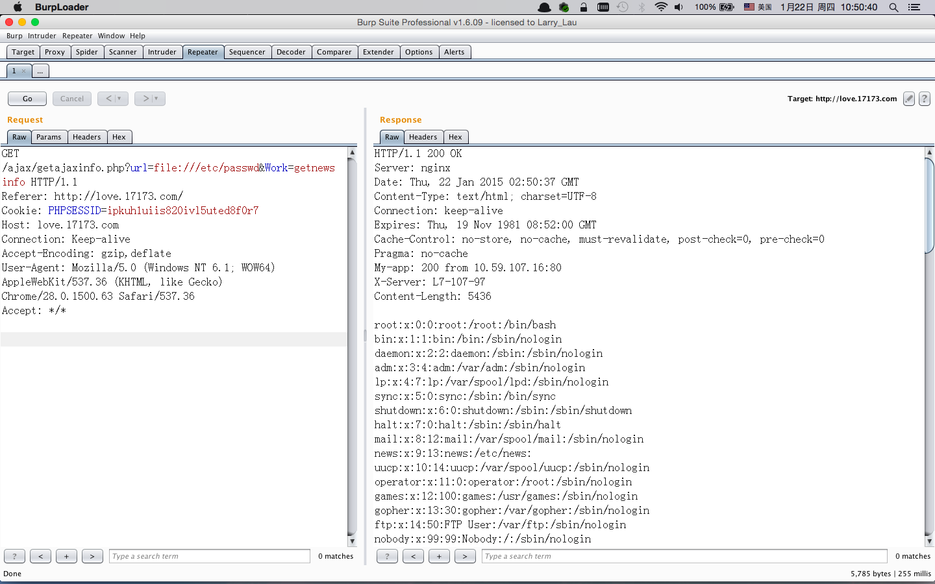Open search help in the Response pane
Viewport: 935px width, 584px height.
(x=387, y=556)
